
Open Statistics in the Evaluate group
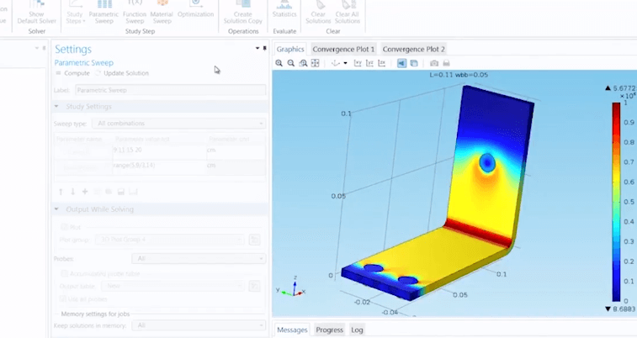[x=284, y=10]
